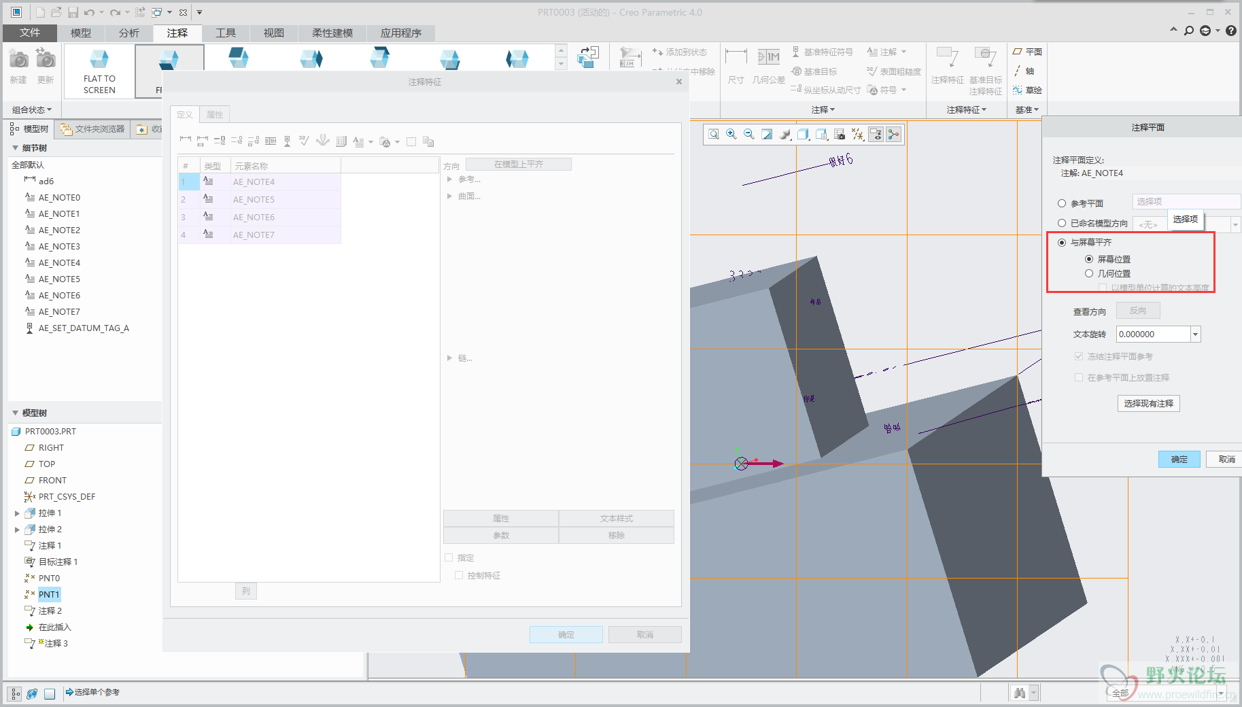This screenshot has width=1242, height=707.
Task: Select the FLAT TO SCREEN annotation plane thumbnail
Action: pos(99,71)
